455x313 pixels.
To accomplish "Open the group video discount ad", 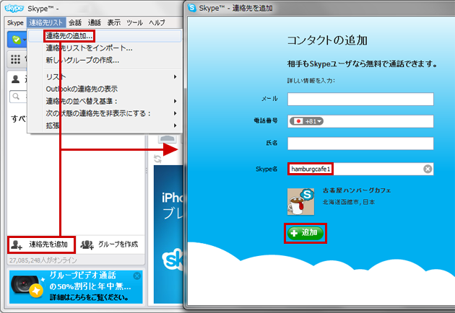I will (76, 287).
